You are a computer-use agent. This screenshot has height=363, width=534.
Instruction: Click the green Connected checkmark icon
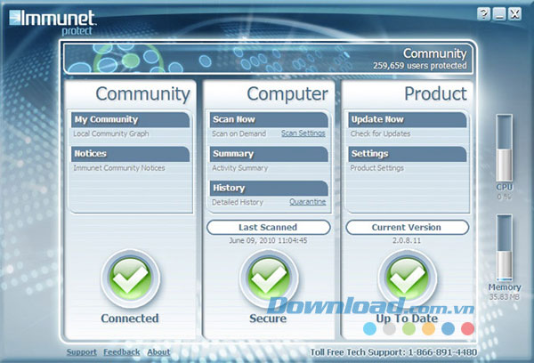[x=130, y=278]
